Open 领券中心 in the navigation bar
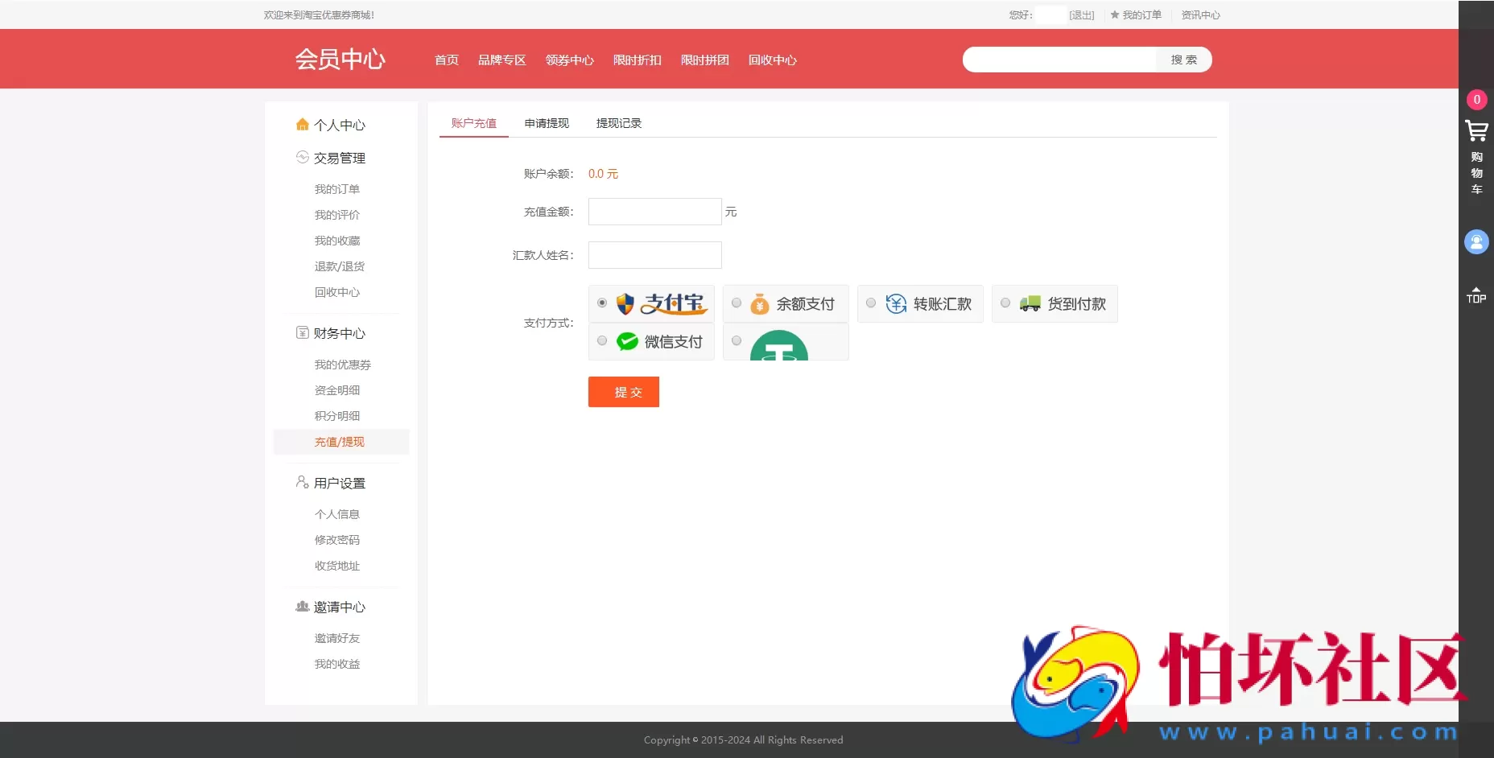 [569, 60]
